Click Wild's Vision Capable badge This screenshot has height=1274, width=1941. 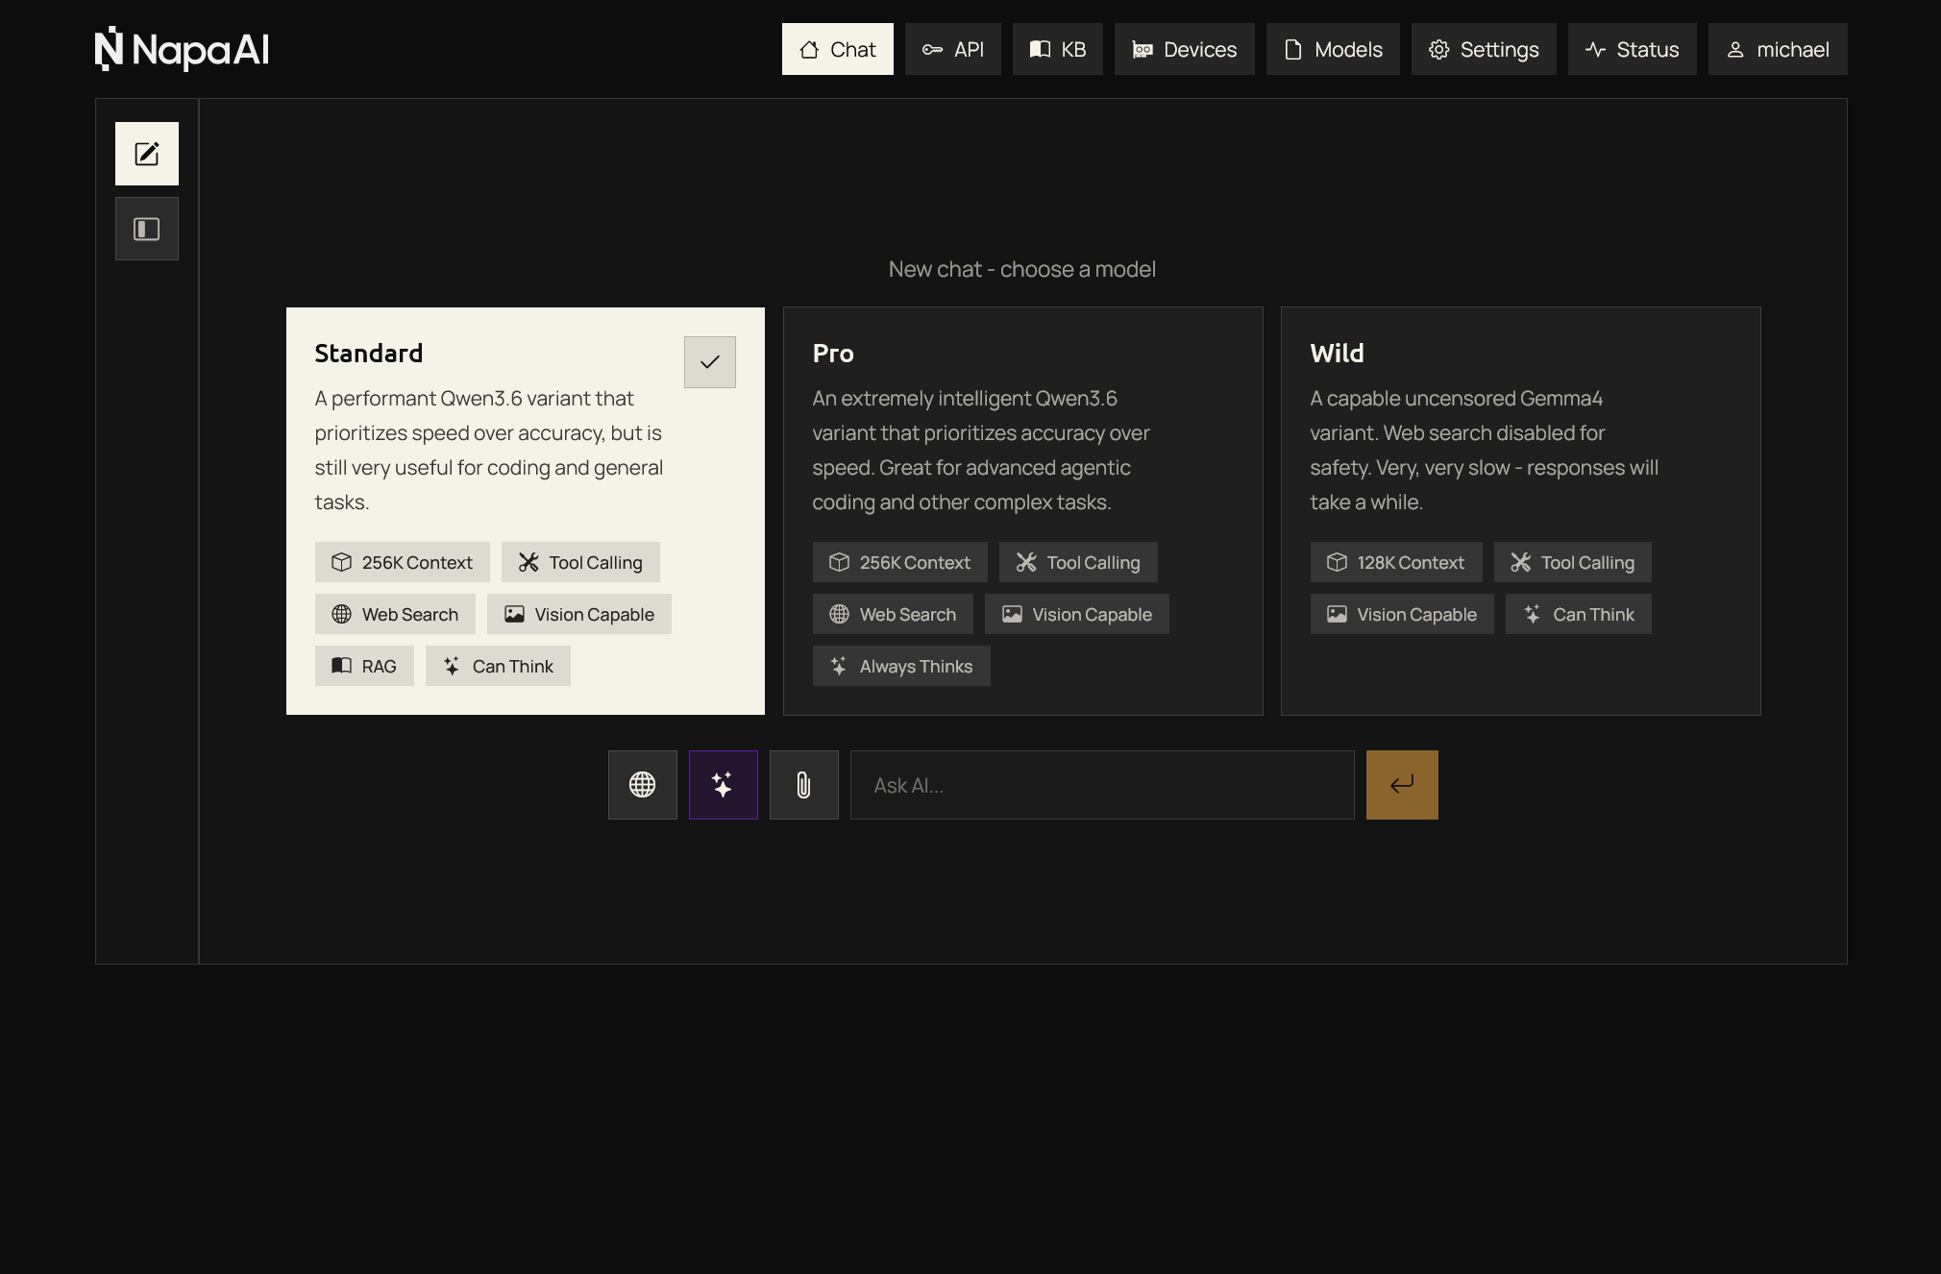1402,614
